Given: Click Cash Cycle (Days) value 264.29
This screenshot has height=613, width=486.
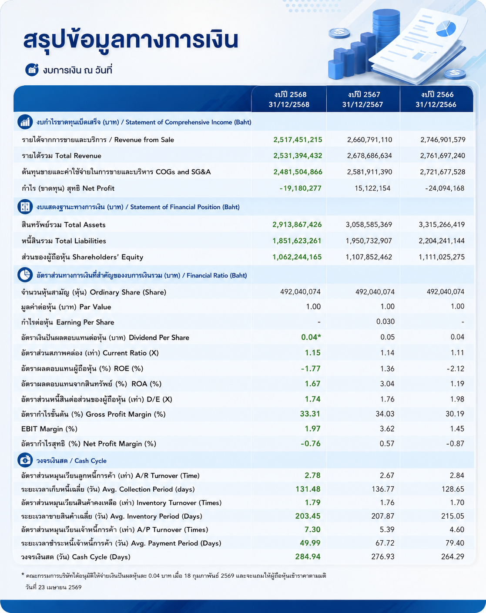Looking at the screenshot, I should pyautogui.click(x=454, y=556).
